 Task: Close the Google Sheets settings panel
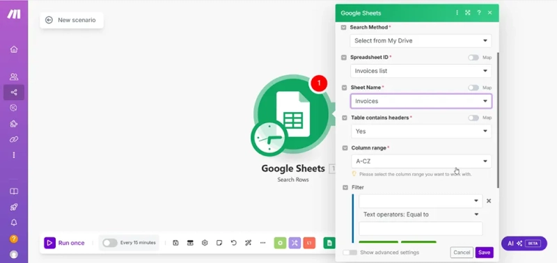(x=490, y=13)
